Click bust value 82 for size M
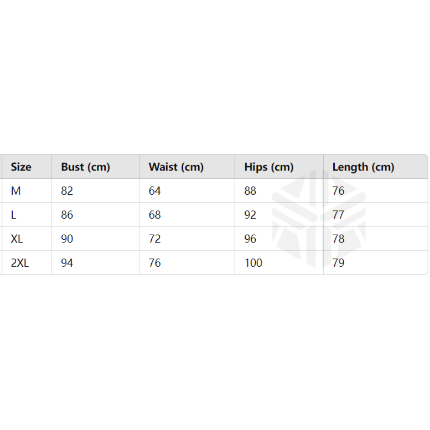This screenshot has width=430, height=430. [x=67, y=191]
